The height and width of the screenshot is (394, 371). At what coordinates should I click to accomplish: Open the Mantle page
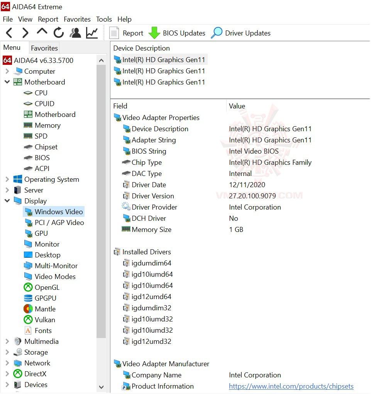coord(39,309)
